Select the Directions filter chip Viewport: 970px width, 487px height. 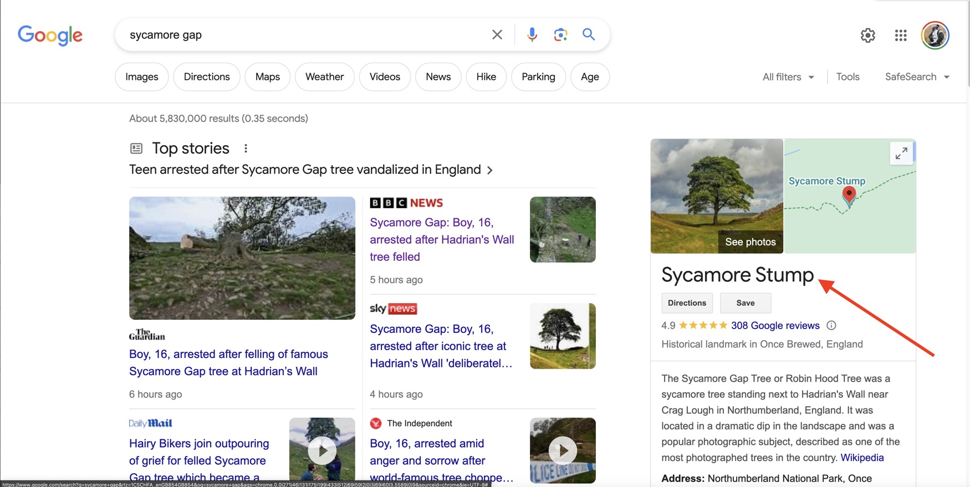coord(207,77)
